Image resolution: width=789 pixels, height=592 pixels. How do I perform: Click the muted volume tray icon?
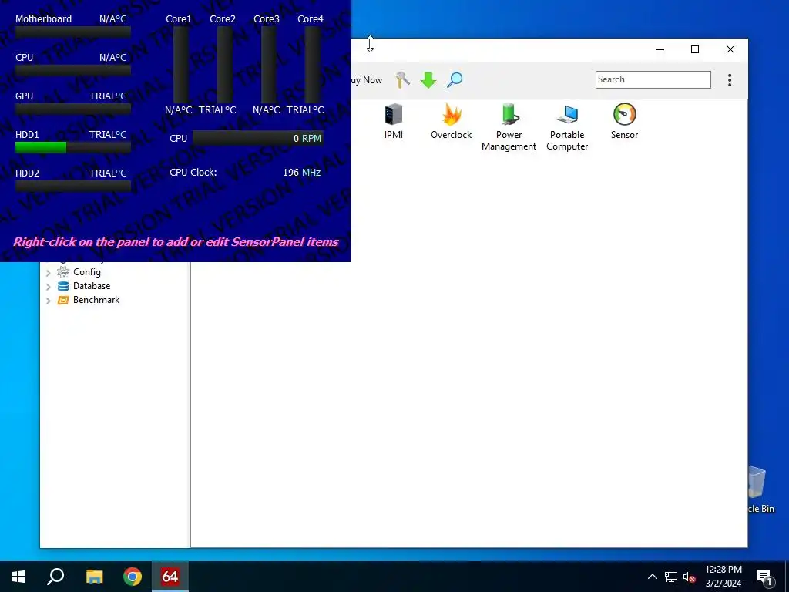(690, 577)
